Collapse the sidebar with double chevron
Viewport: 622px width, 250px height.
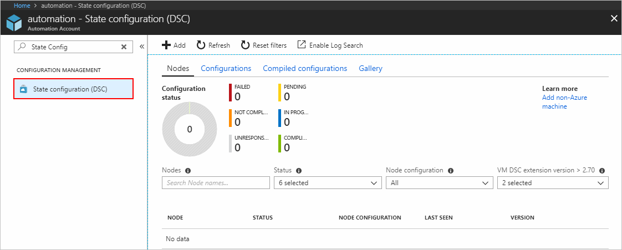tap(141, 47)
